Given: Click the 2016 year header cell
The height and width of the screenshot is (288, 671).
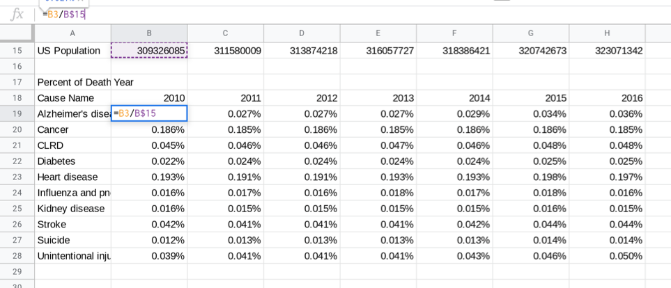Looking at the screenshot, I should pyautogui.click(x=607, y=98).
